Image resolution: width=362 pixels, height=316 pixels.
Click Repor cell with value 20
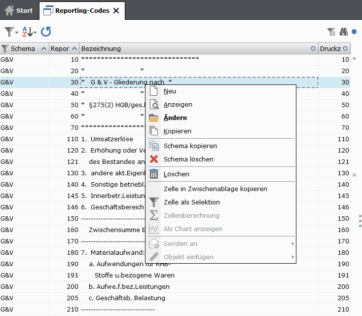(65, 71)
